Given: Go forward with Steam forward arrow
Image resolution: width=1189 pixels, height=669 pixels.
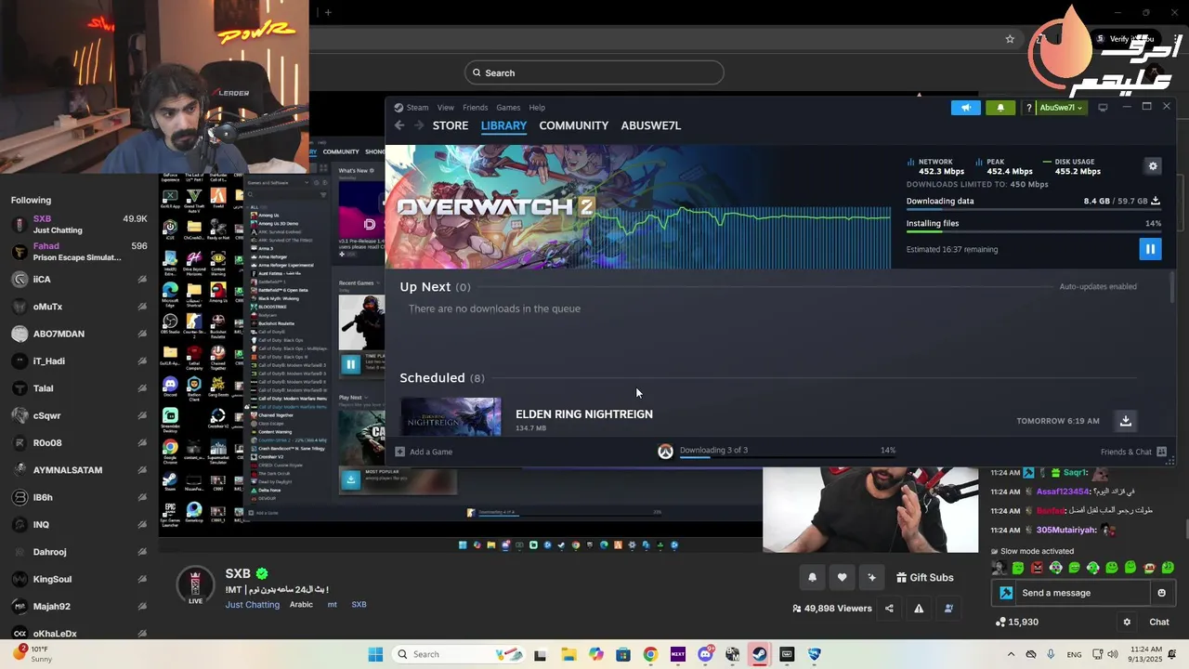Looking at the screenshot, I should [419, 125].
